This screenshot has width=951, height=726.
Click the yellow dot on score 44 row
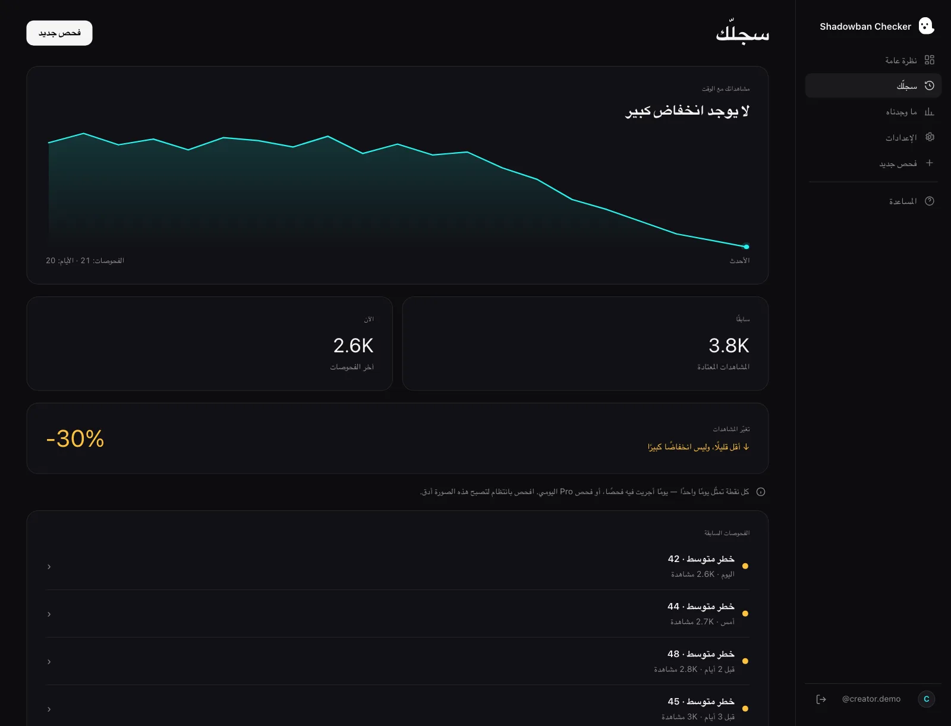(745, 614)
